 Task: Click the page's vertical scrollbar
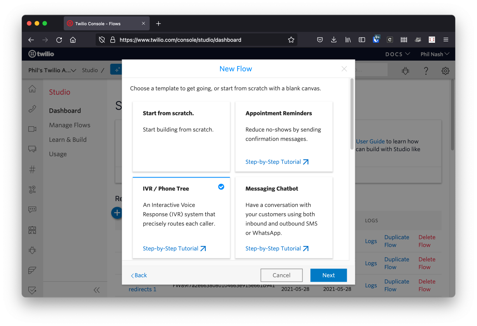tap(453, 115)
